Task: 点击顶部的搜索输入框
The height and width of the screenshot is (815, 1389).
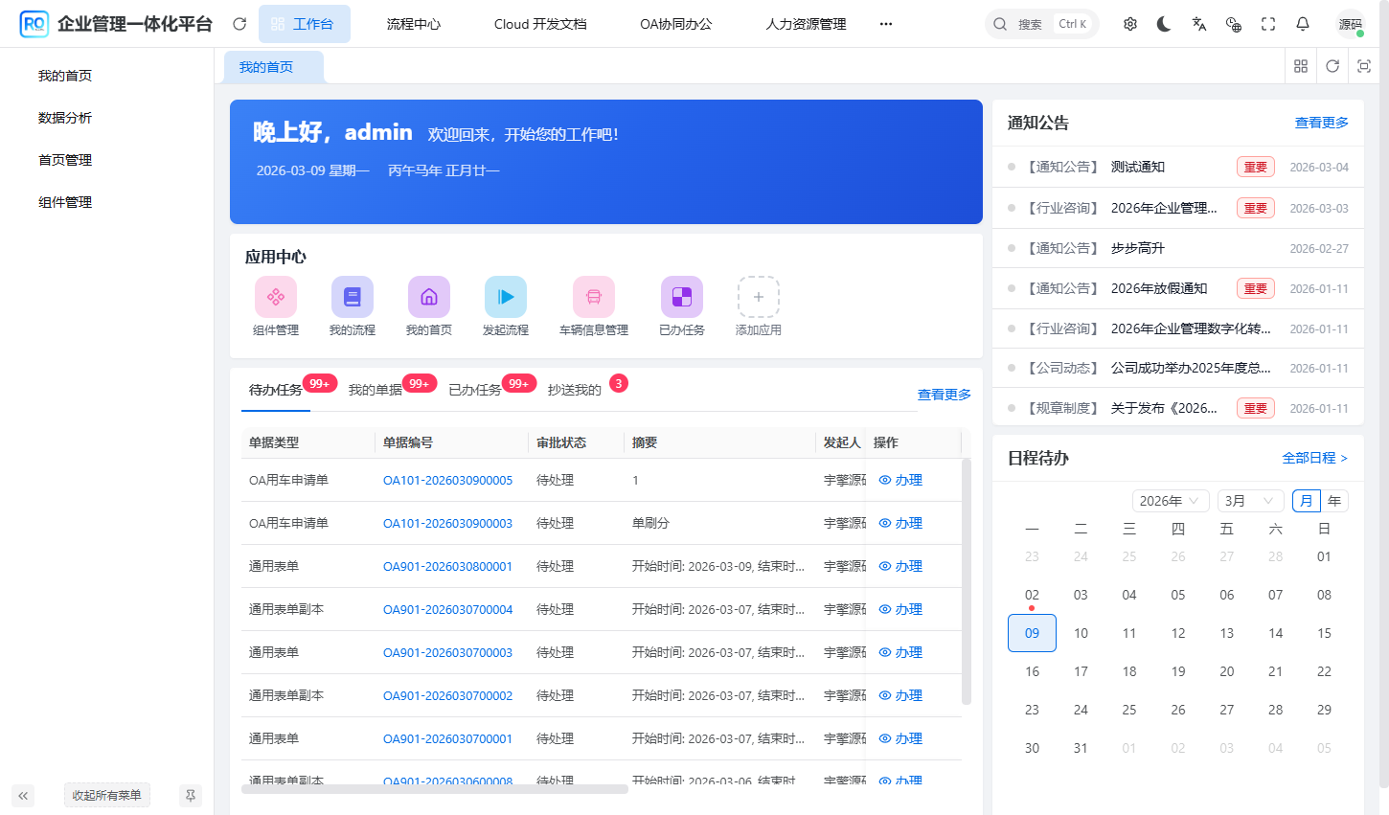Action: [x=1041, y=23]
